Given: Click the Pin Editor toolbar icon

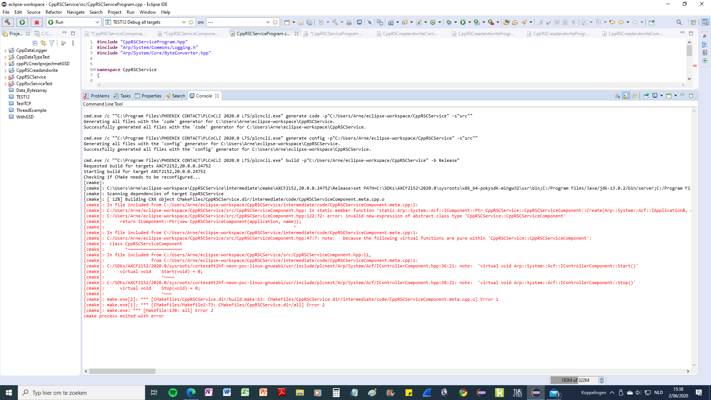Looking at the screenshot, I should 652,22.
